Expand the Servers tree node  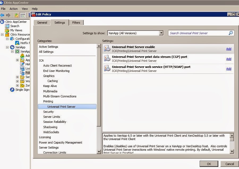point(17,77)
